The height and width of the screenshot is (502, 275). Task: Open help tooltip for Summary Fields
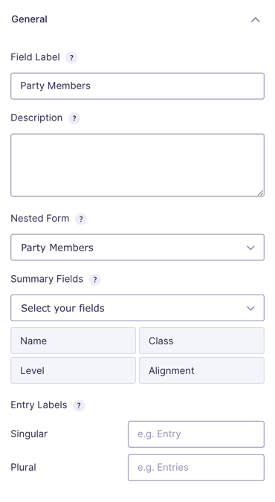tap(94, 280)
